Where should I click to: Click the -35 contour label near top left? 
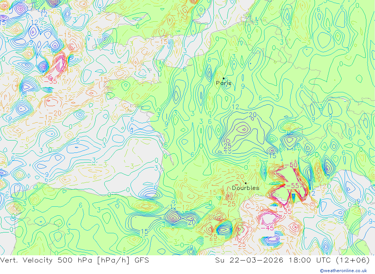(x=51, y=81)
